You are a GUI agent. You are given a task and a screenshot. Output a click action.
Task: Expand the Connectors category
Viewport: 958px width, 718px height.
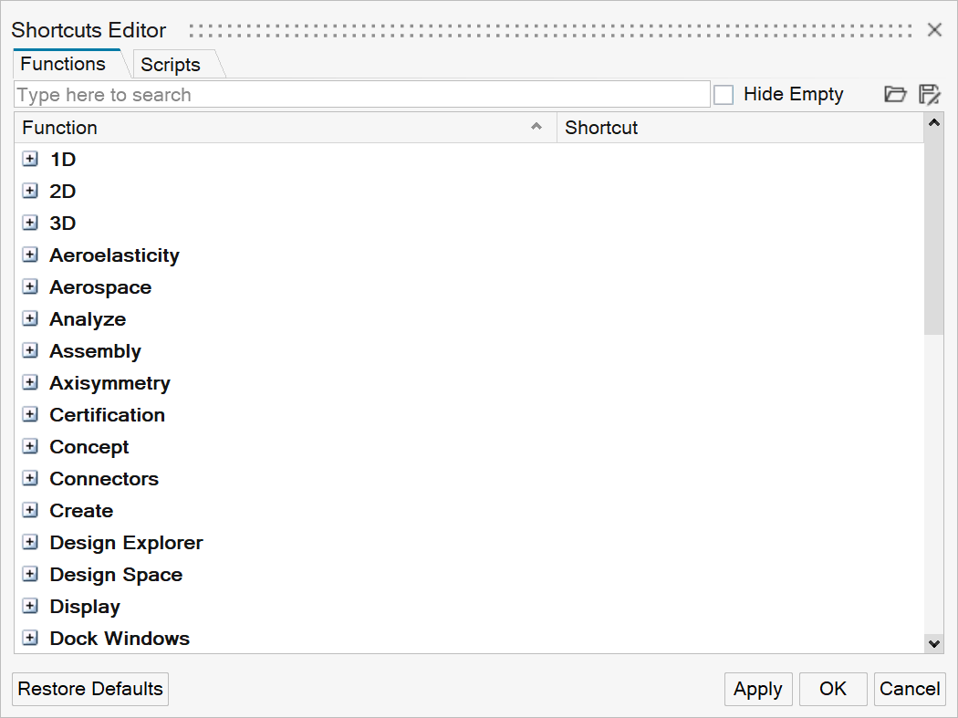point(30,479)
